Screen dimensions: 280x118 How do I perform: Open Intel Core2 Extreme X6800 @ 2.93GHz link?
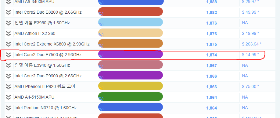tap(52, 44)
